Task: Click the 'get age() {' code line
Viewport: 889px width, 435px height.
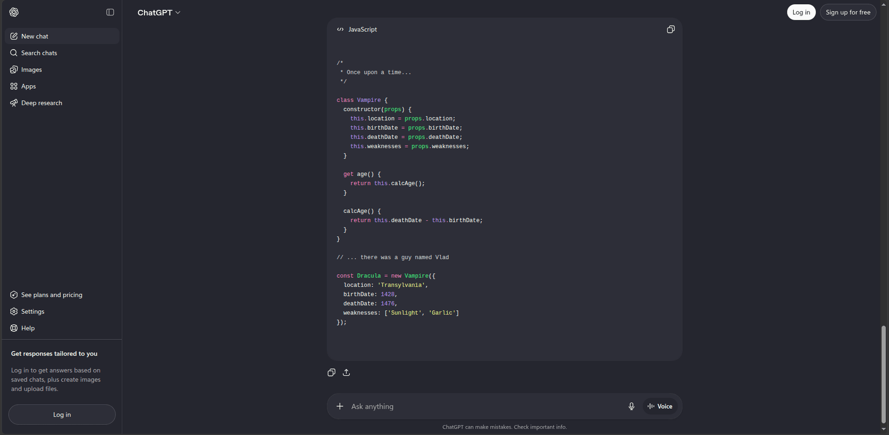Action: tap(362, 174)
